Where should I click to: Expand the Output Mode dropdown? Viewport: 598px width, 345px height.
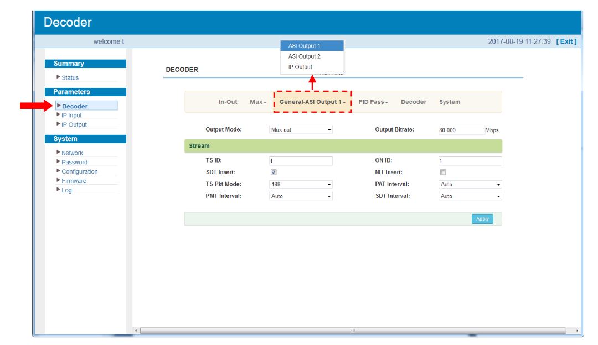[x=301, y=130]
